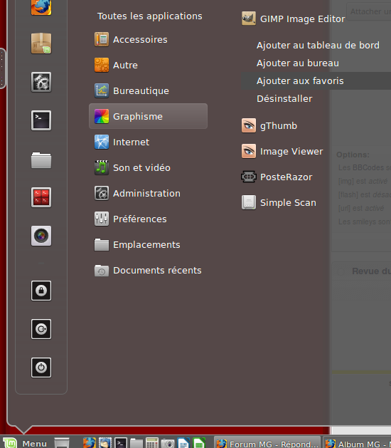Choose Ajouter au tableau de bord
This screenshot has height=448, width=391.
coord(318,46)
